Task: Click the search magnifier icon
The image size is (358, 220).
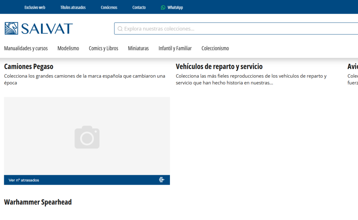Action: (120, 29)
